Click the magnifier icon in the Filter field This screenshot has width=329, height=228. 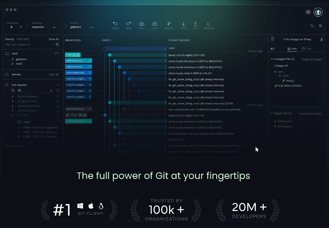pos(57,44)
